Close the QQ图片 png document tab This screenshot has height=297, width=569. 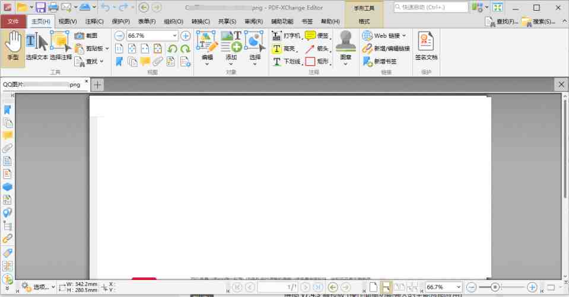click(87, 81)
